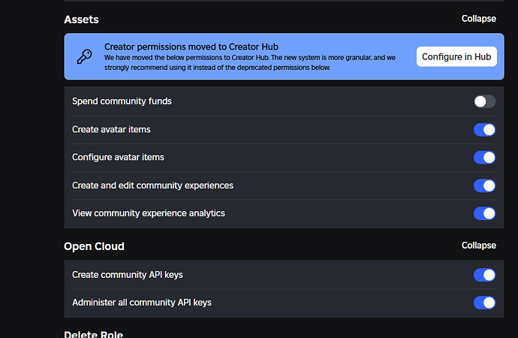Click 'View community experience analytics' label

[149, 213]
